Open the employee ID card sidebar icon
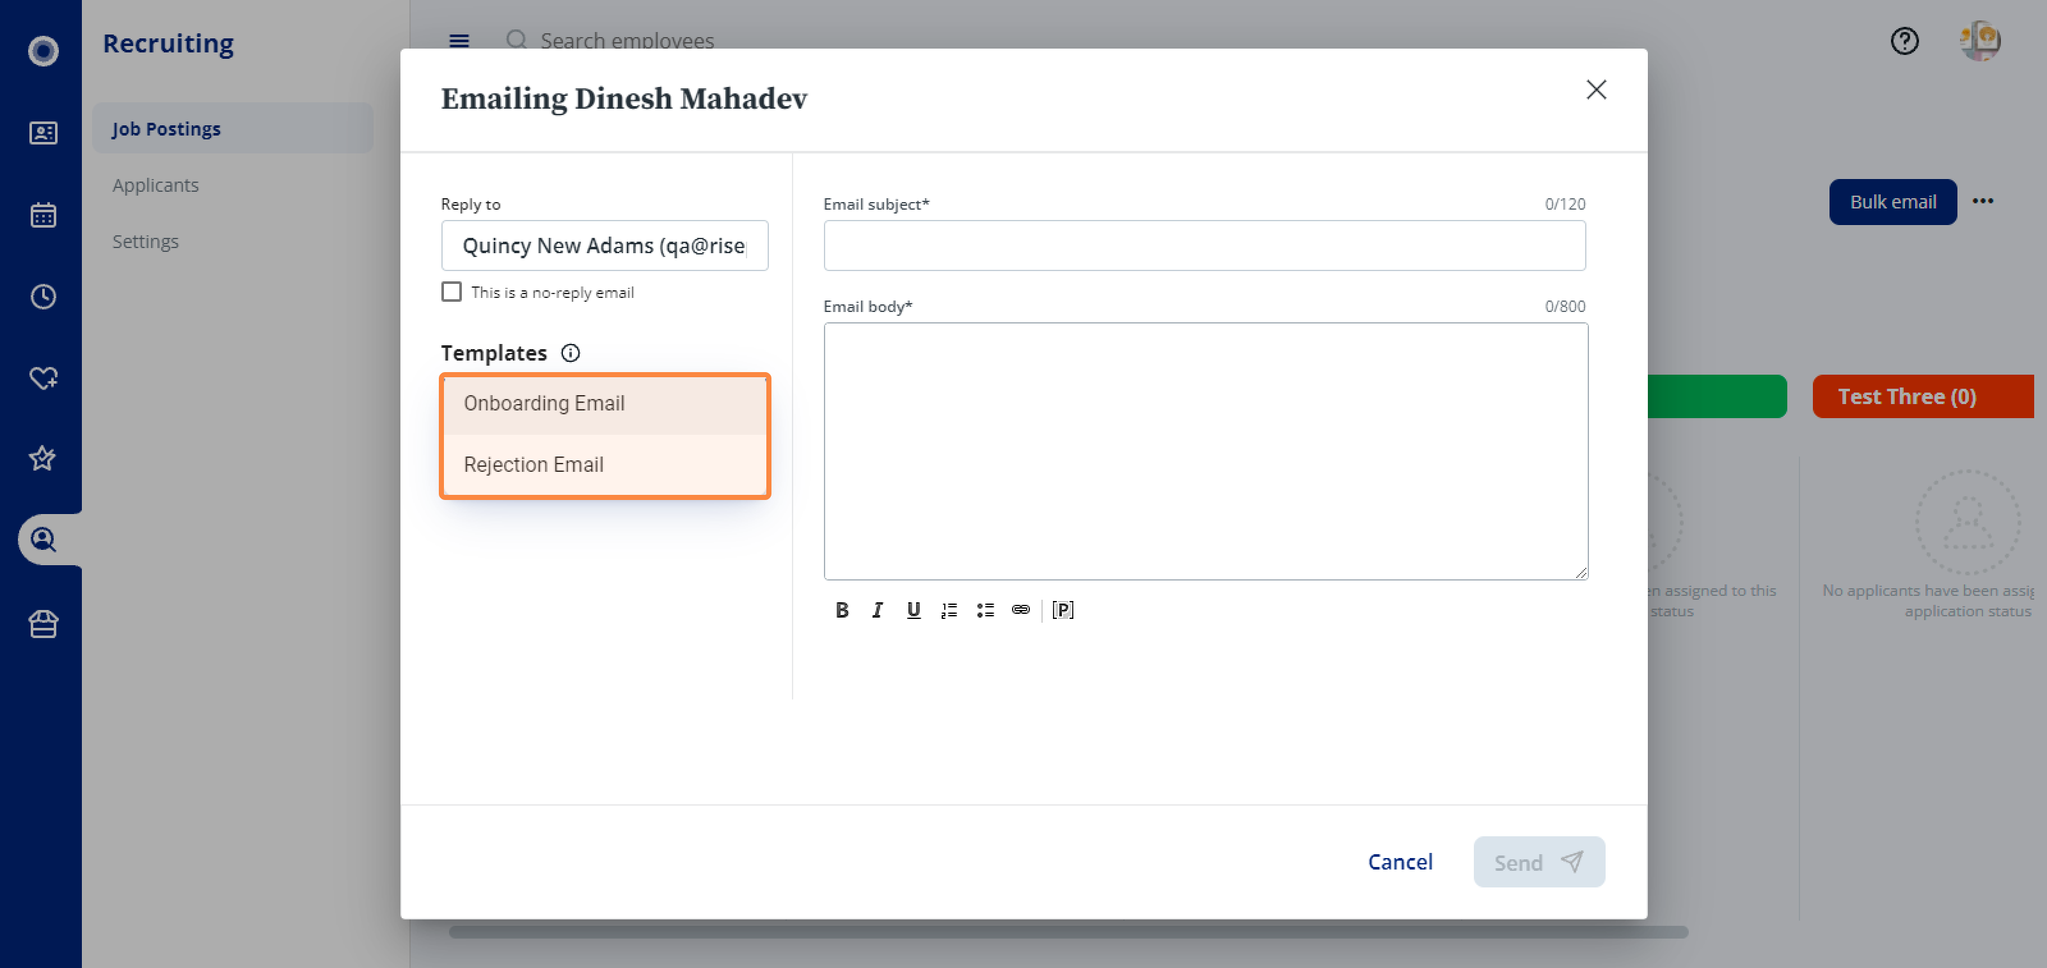This screenshot has width=2047, height=968. tap(43, 132)
